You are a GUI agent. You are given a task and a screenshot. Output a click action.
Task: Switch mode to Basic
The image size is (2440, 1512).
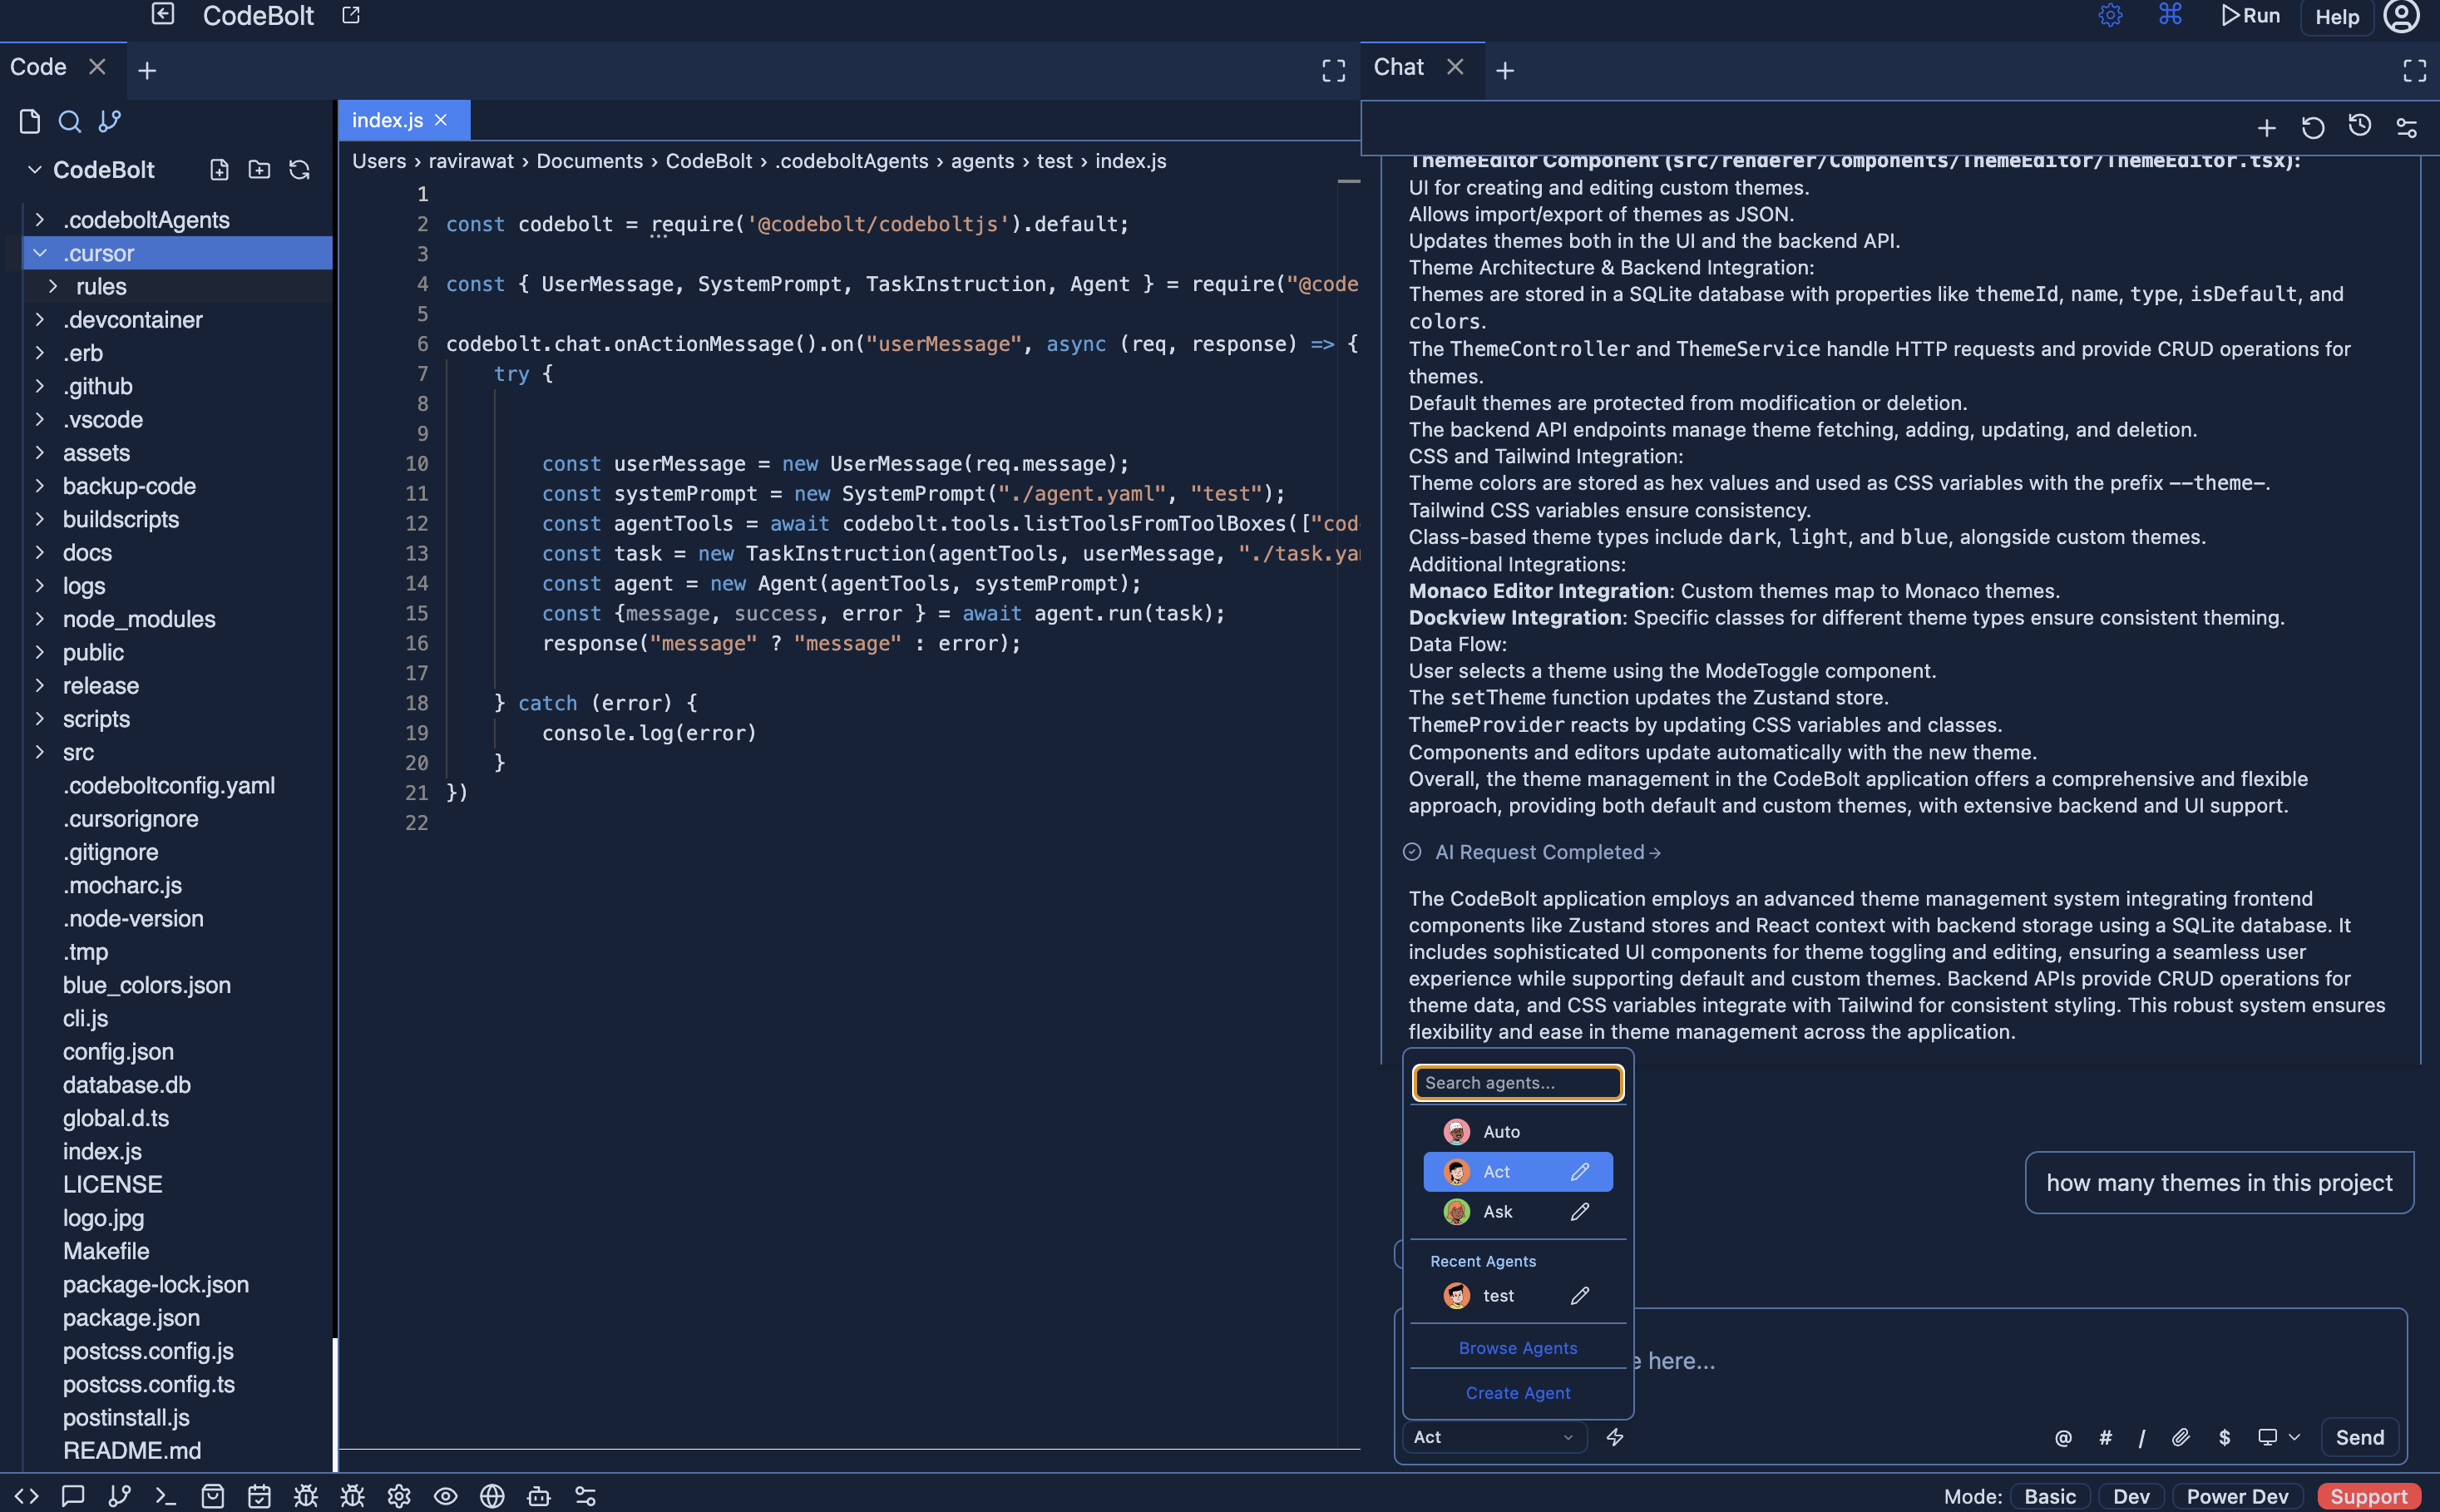(2050, 1496)
